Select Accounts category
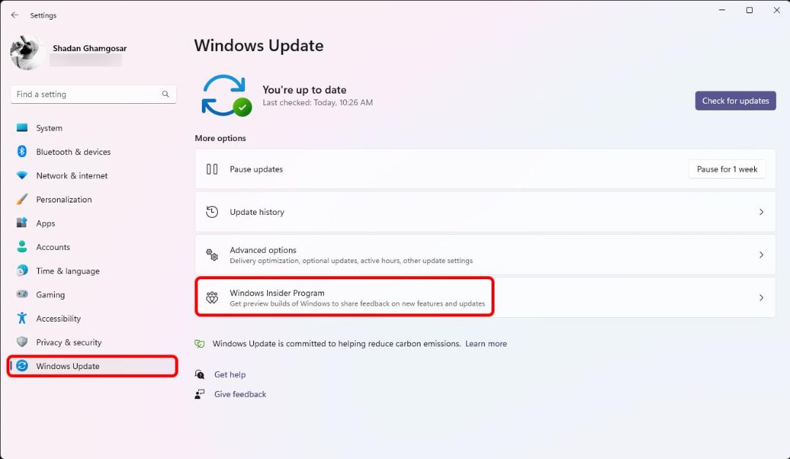 pyautogui.click(x=93, y=246)
